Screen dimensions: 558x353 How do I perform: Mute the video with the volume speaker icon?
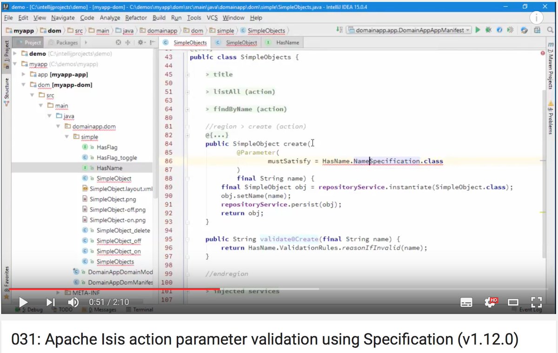[73, 302]
